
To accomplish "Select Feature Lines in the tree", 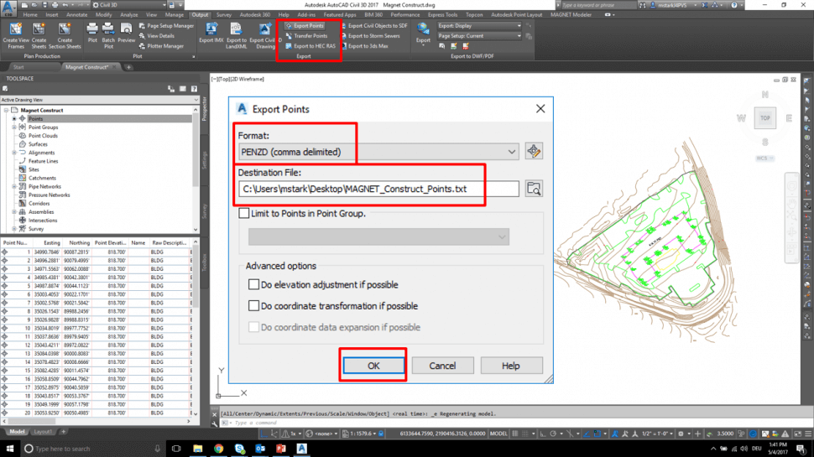I will [43, 161].
